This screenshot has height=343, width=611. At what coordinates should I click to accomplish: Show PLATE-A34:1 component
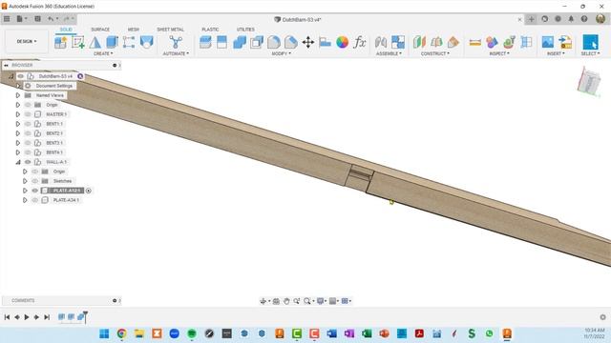[x=35, y=200]
